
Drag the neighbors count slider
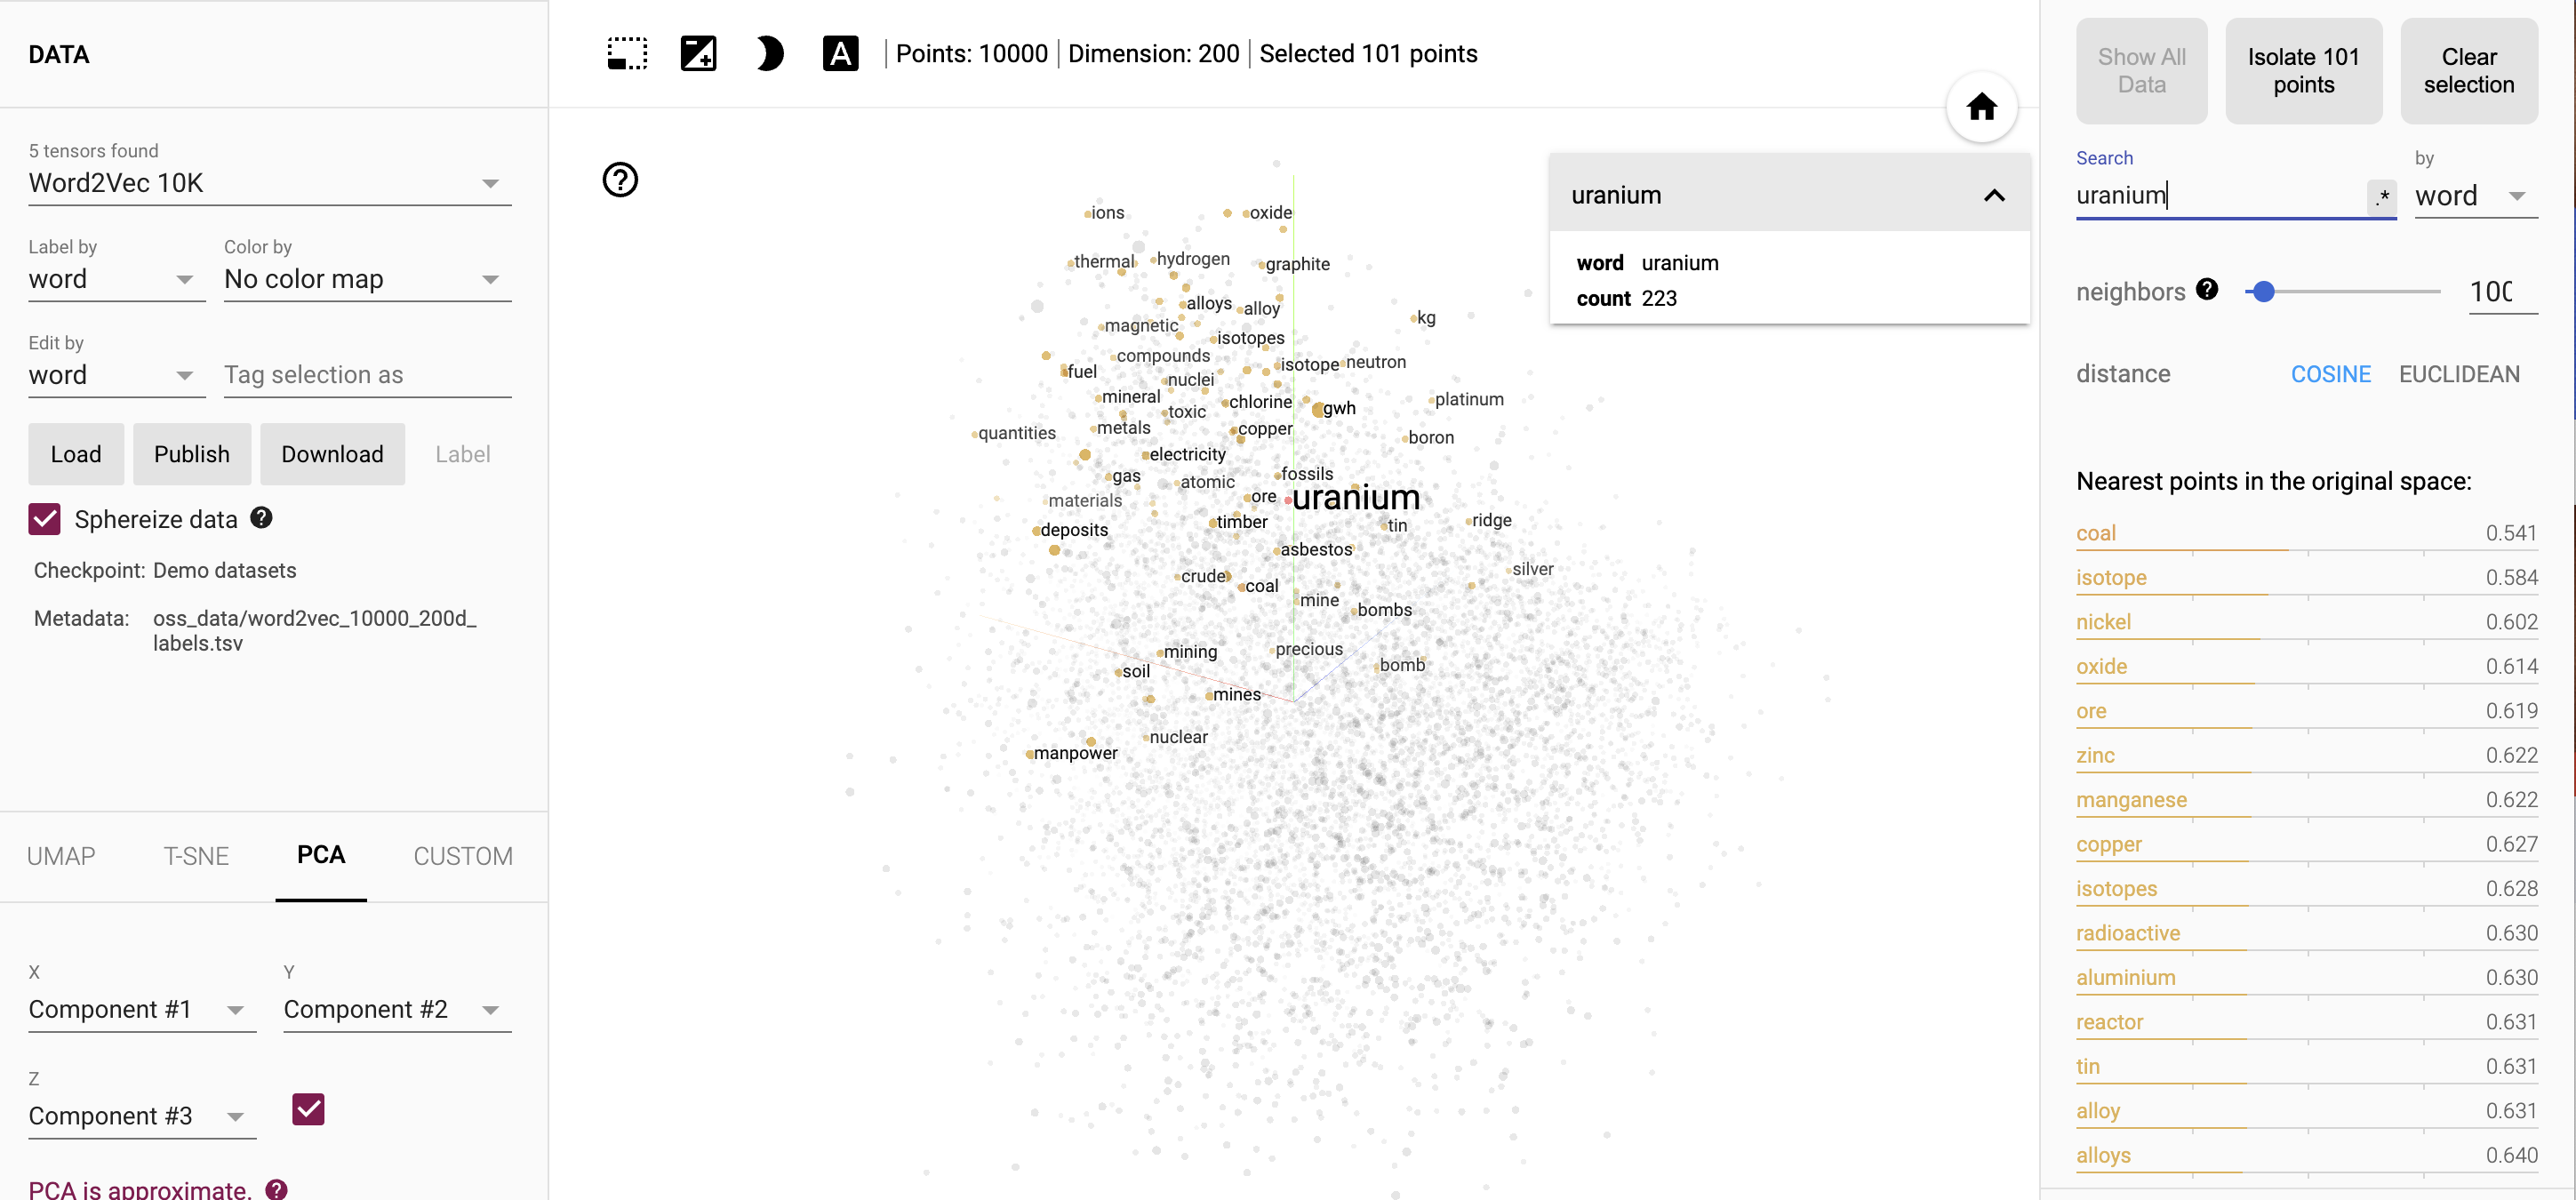pos(2264,291)
